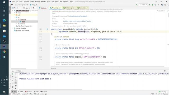The height and width of the screenshot is (95, 169).
Task: Open Chrome from the taskbar
Action: tap(4, 52)
